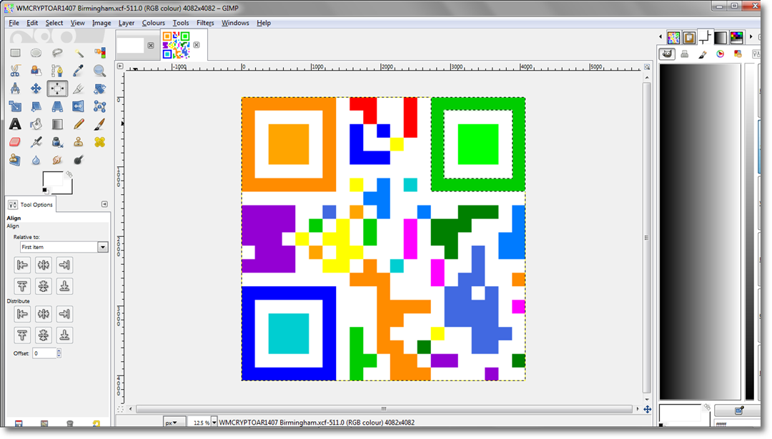
Task: Distribute bottoms of targets
Action: [x=64, y=335]
